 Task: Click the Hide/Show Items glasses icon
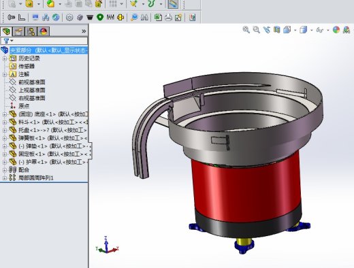click(x=320, y=30)
